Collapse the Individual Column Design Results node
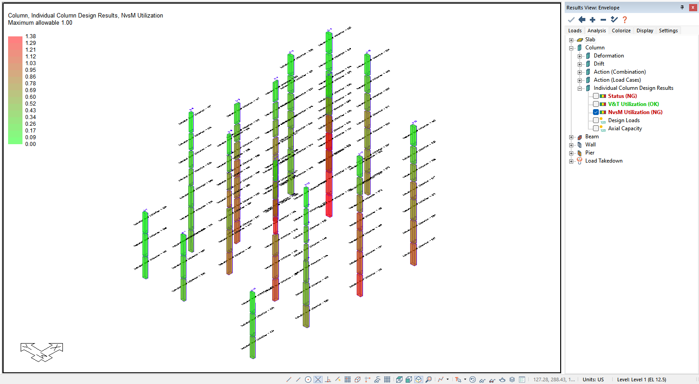 [x=580, y=88]
